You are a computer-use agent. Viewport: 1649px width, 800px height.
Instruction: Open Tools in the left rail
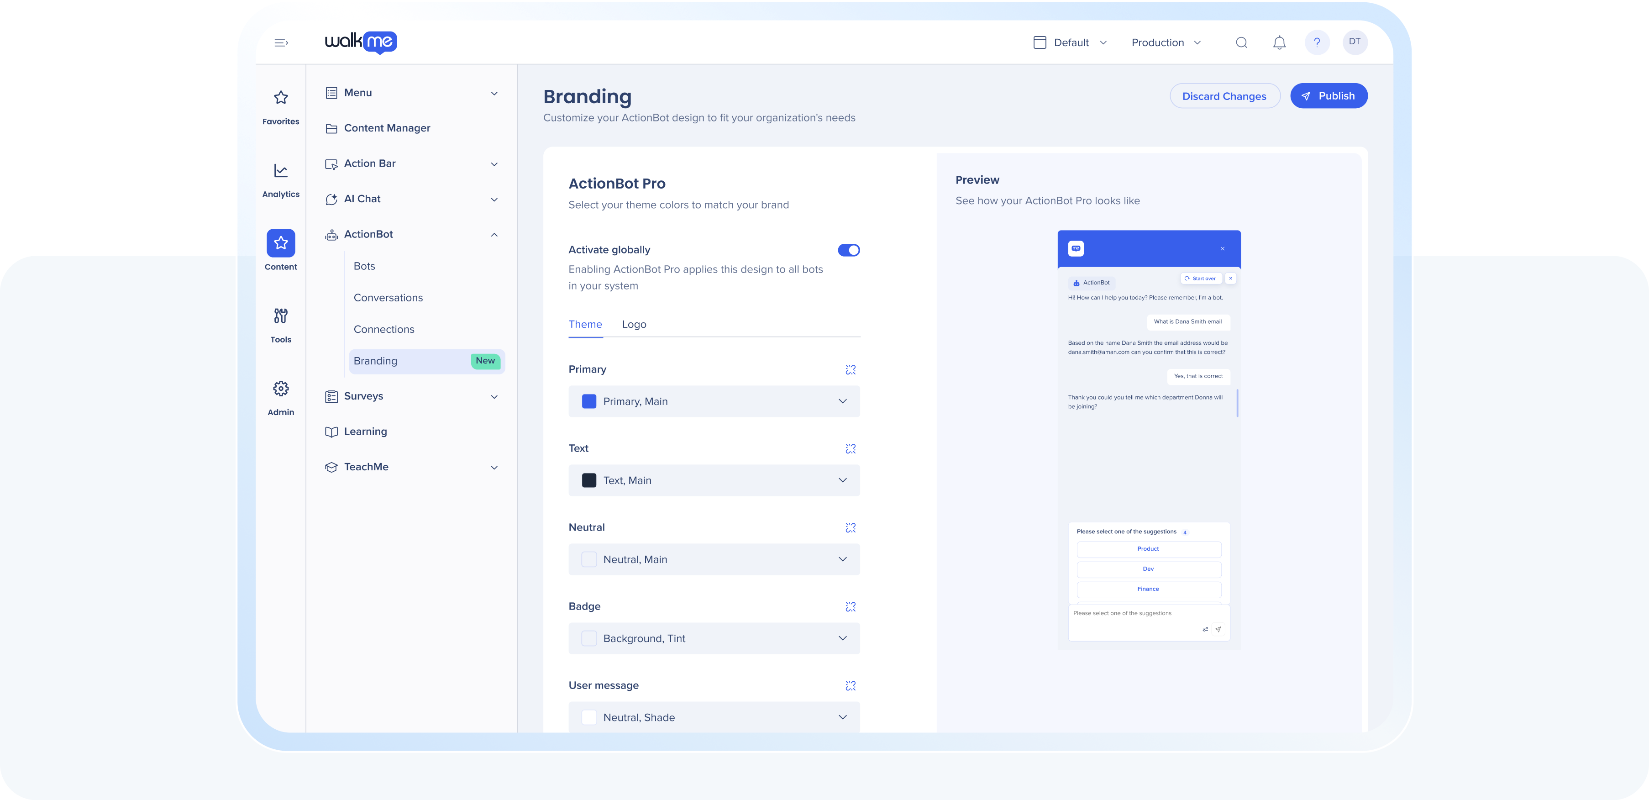280,326
